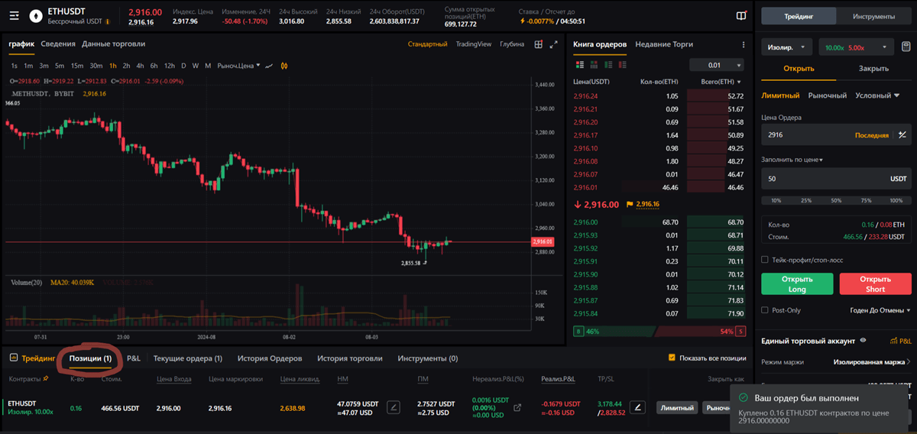Edit margin НМ pencil icon
The image size is (917, 434).
393,407
